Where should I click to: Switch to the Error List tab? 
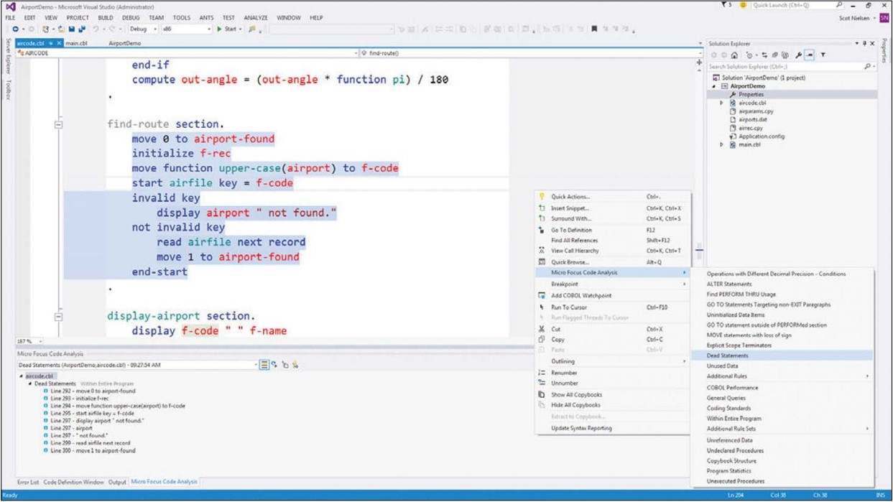28,483
